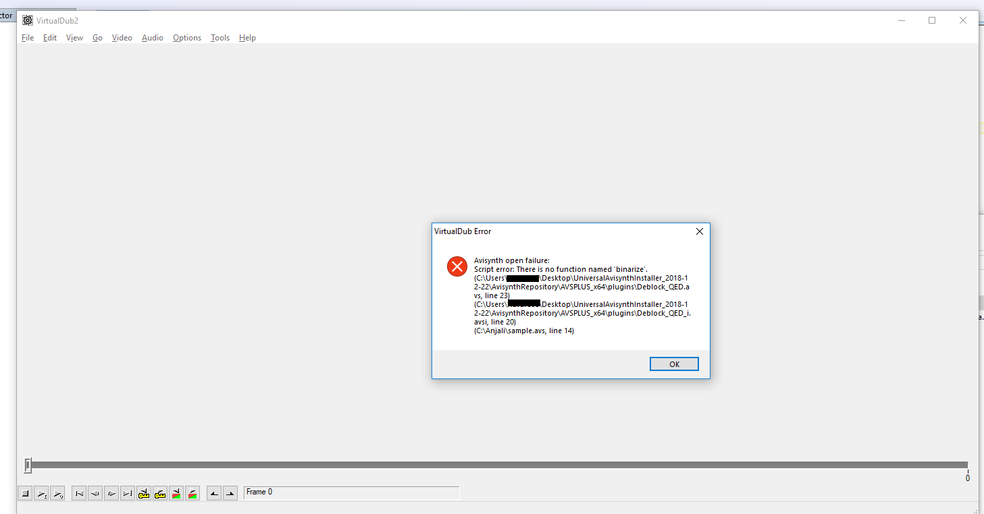The image size is (984, 514).
Task: Go to the previous keyframe
Action: pyautogui.click(x=144, y=493)
